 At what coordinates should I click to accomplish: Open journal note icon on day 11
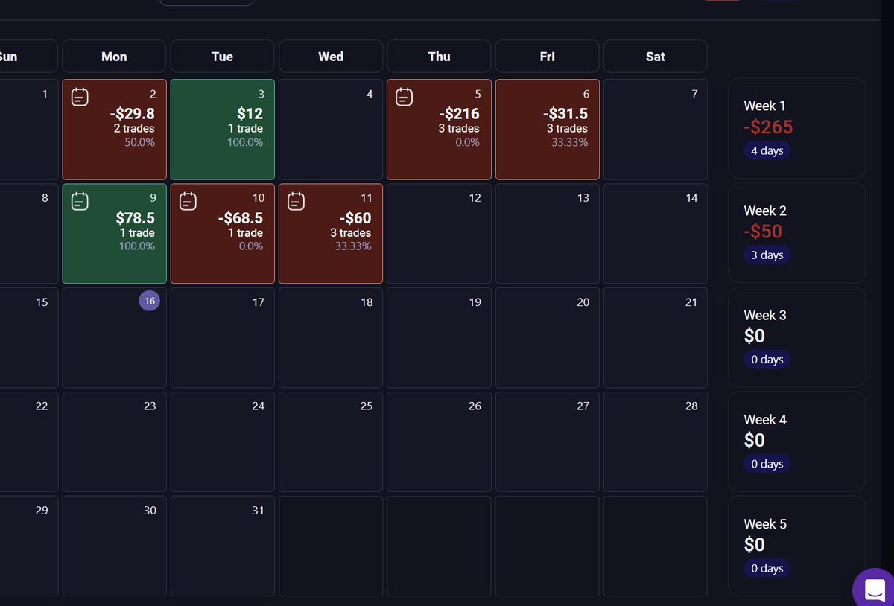coord(296,201)
